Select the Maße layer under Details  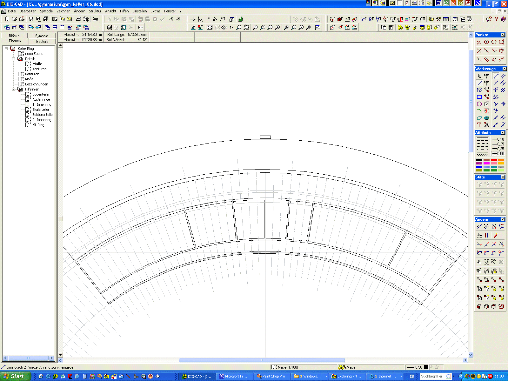tap(37, 64)
